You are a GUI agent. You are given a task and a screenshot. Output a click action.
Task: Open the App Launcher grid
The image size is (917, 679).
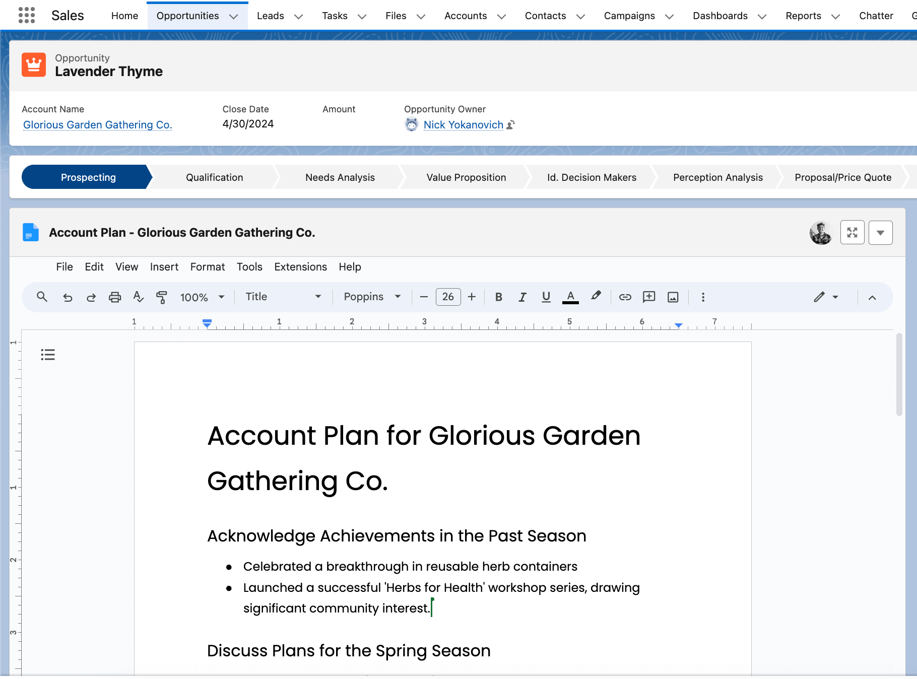pos(27,16)
